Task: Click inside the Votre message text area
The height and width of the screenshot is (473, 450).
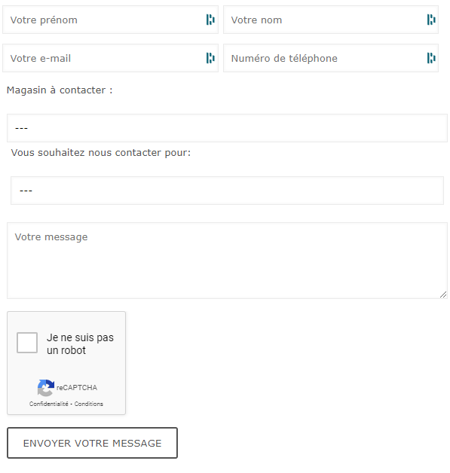Action: point(227,261)
